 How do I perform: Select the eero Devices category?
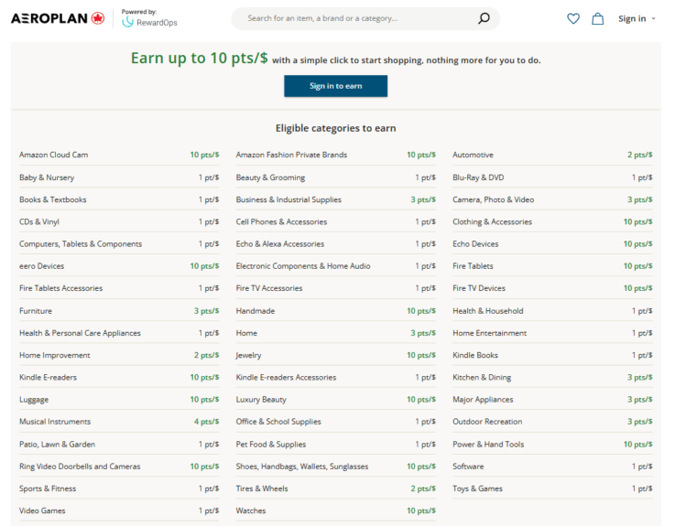41,266
